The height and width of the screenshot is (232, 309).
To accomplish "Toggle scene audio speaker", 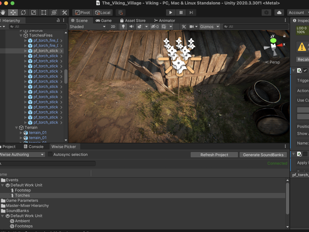I will [x=131, y=27].
